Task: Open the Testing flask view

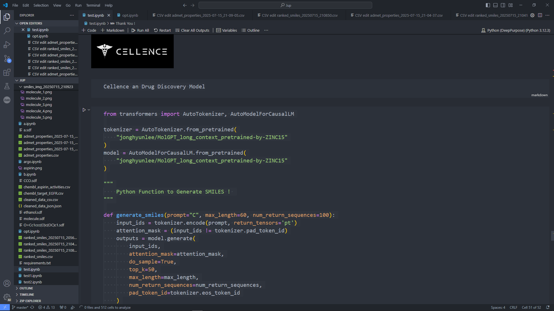Action: 7,86
